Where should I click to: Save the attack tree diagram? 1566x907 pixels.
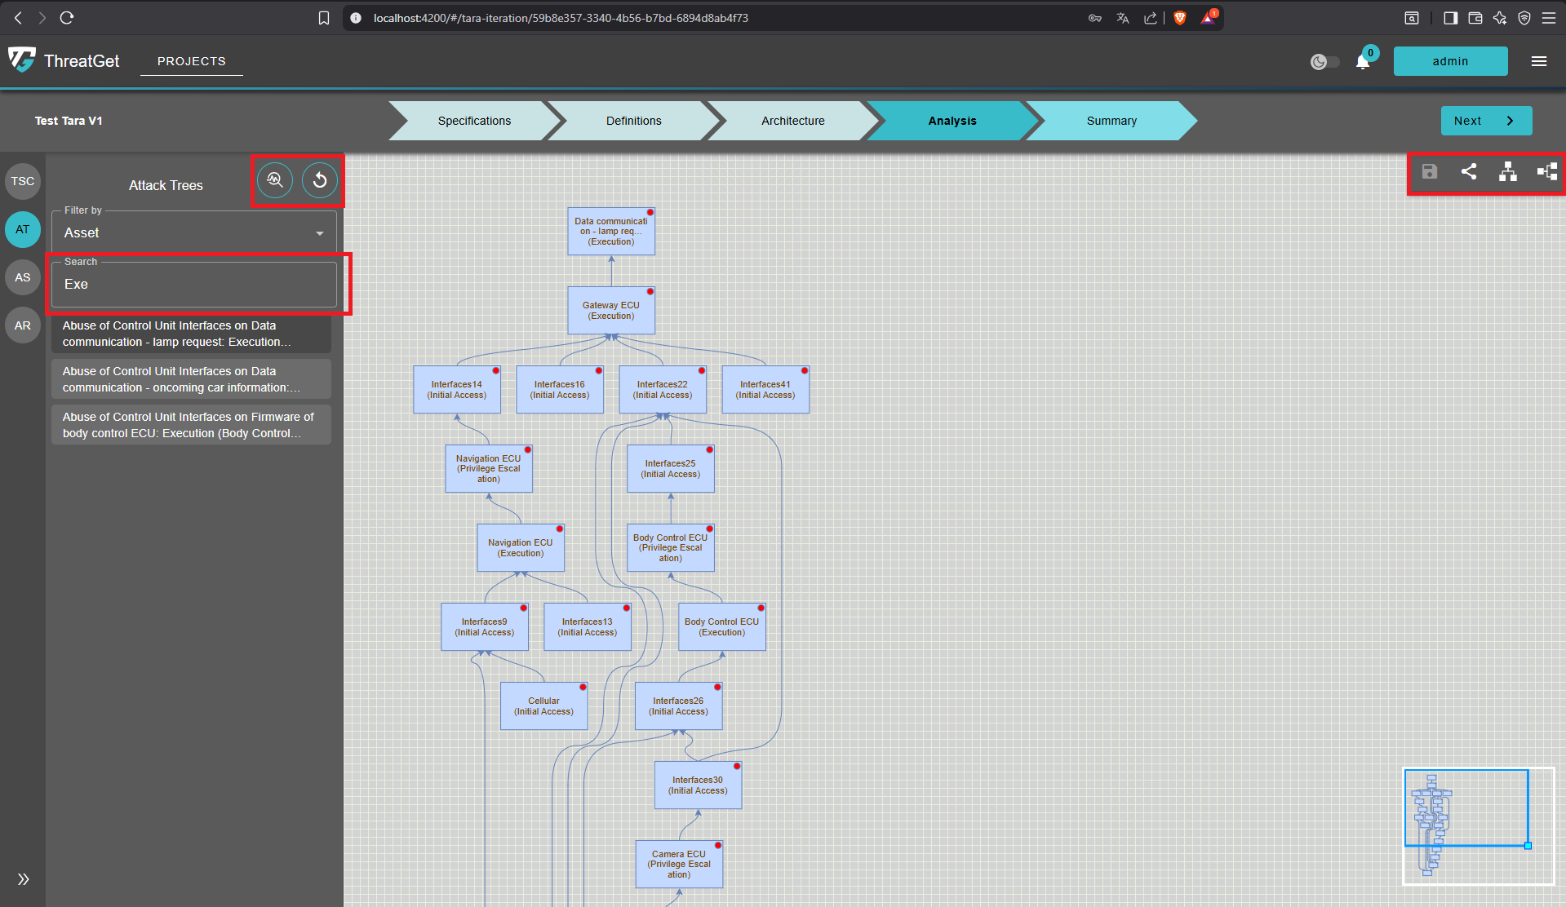coord(1429,172)
